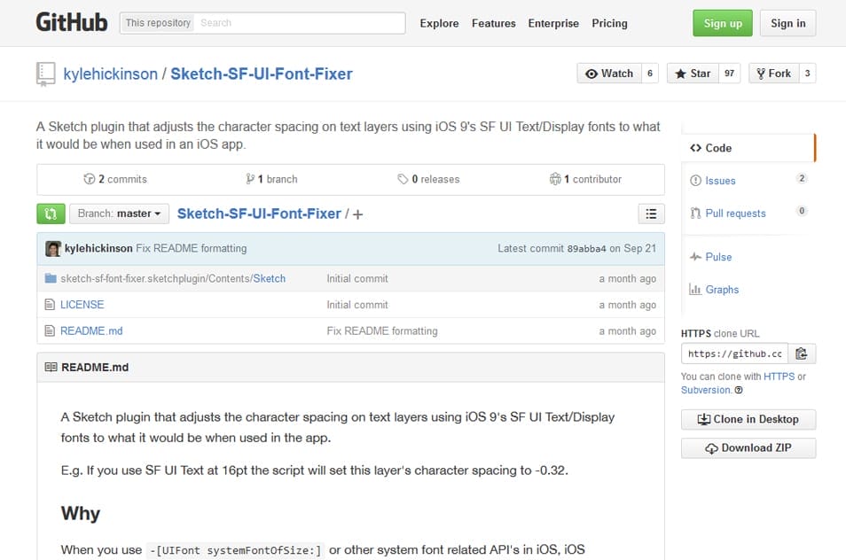
Task: Click the kylehickinson avatar thumbnail
Action: pyautogui.click(x=53, y=248)
